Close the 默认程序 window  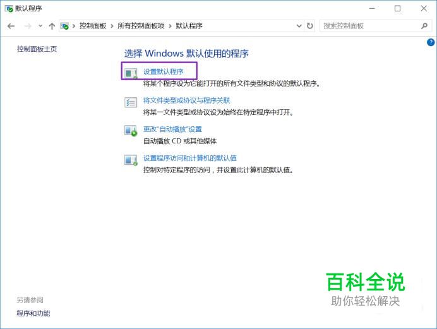pos(424,9)
